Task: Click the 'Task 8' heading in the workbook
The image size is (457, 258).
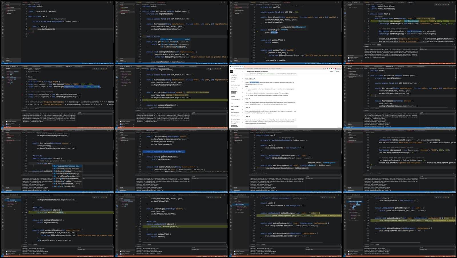Action: [x=247, y=108]
